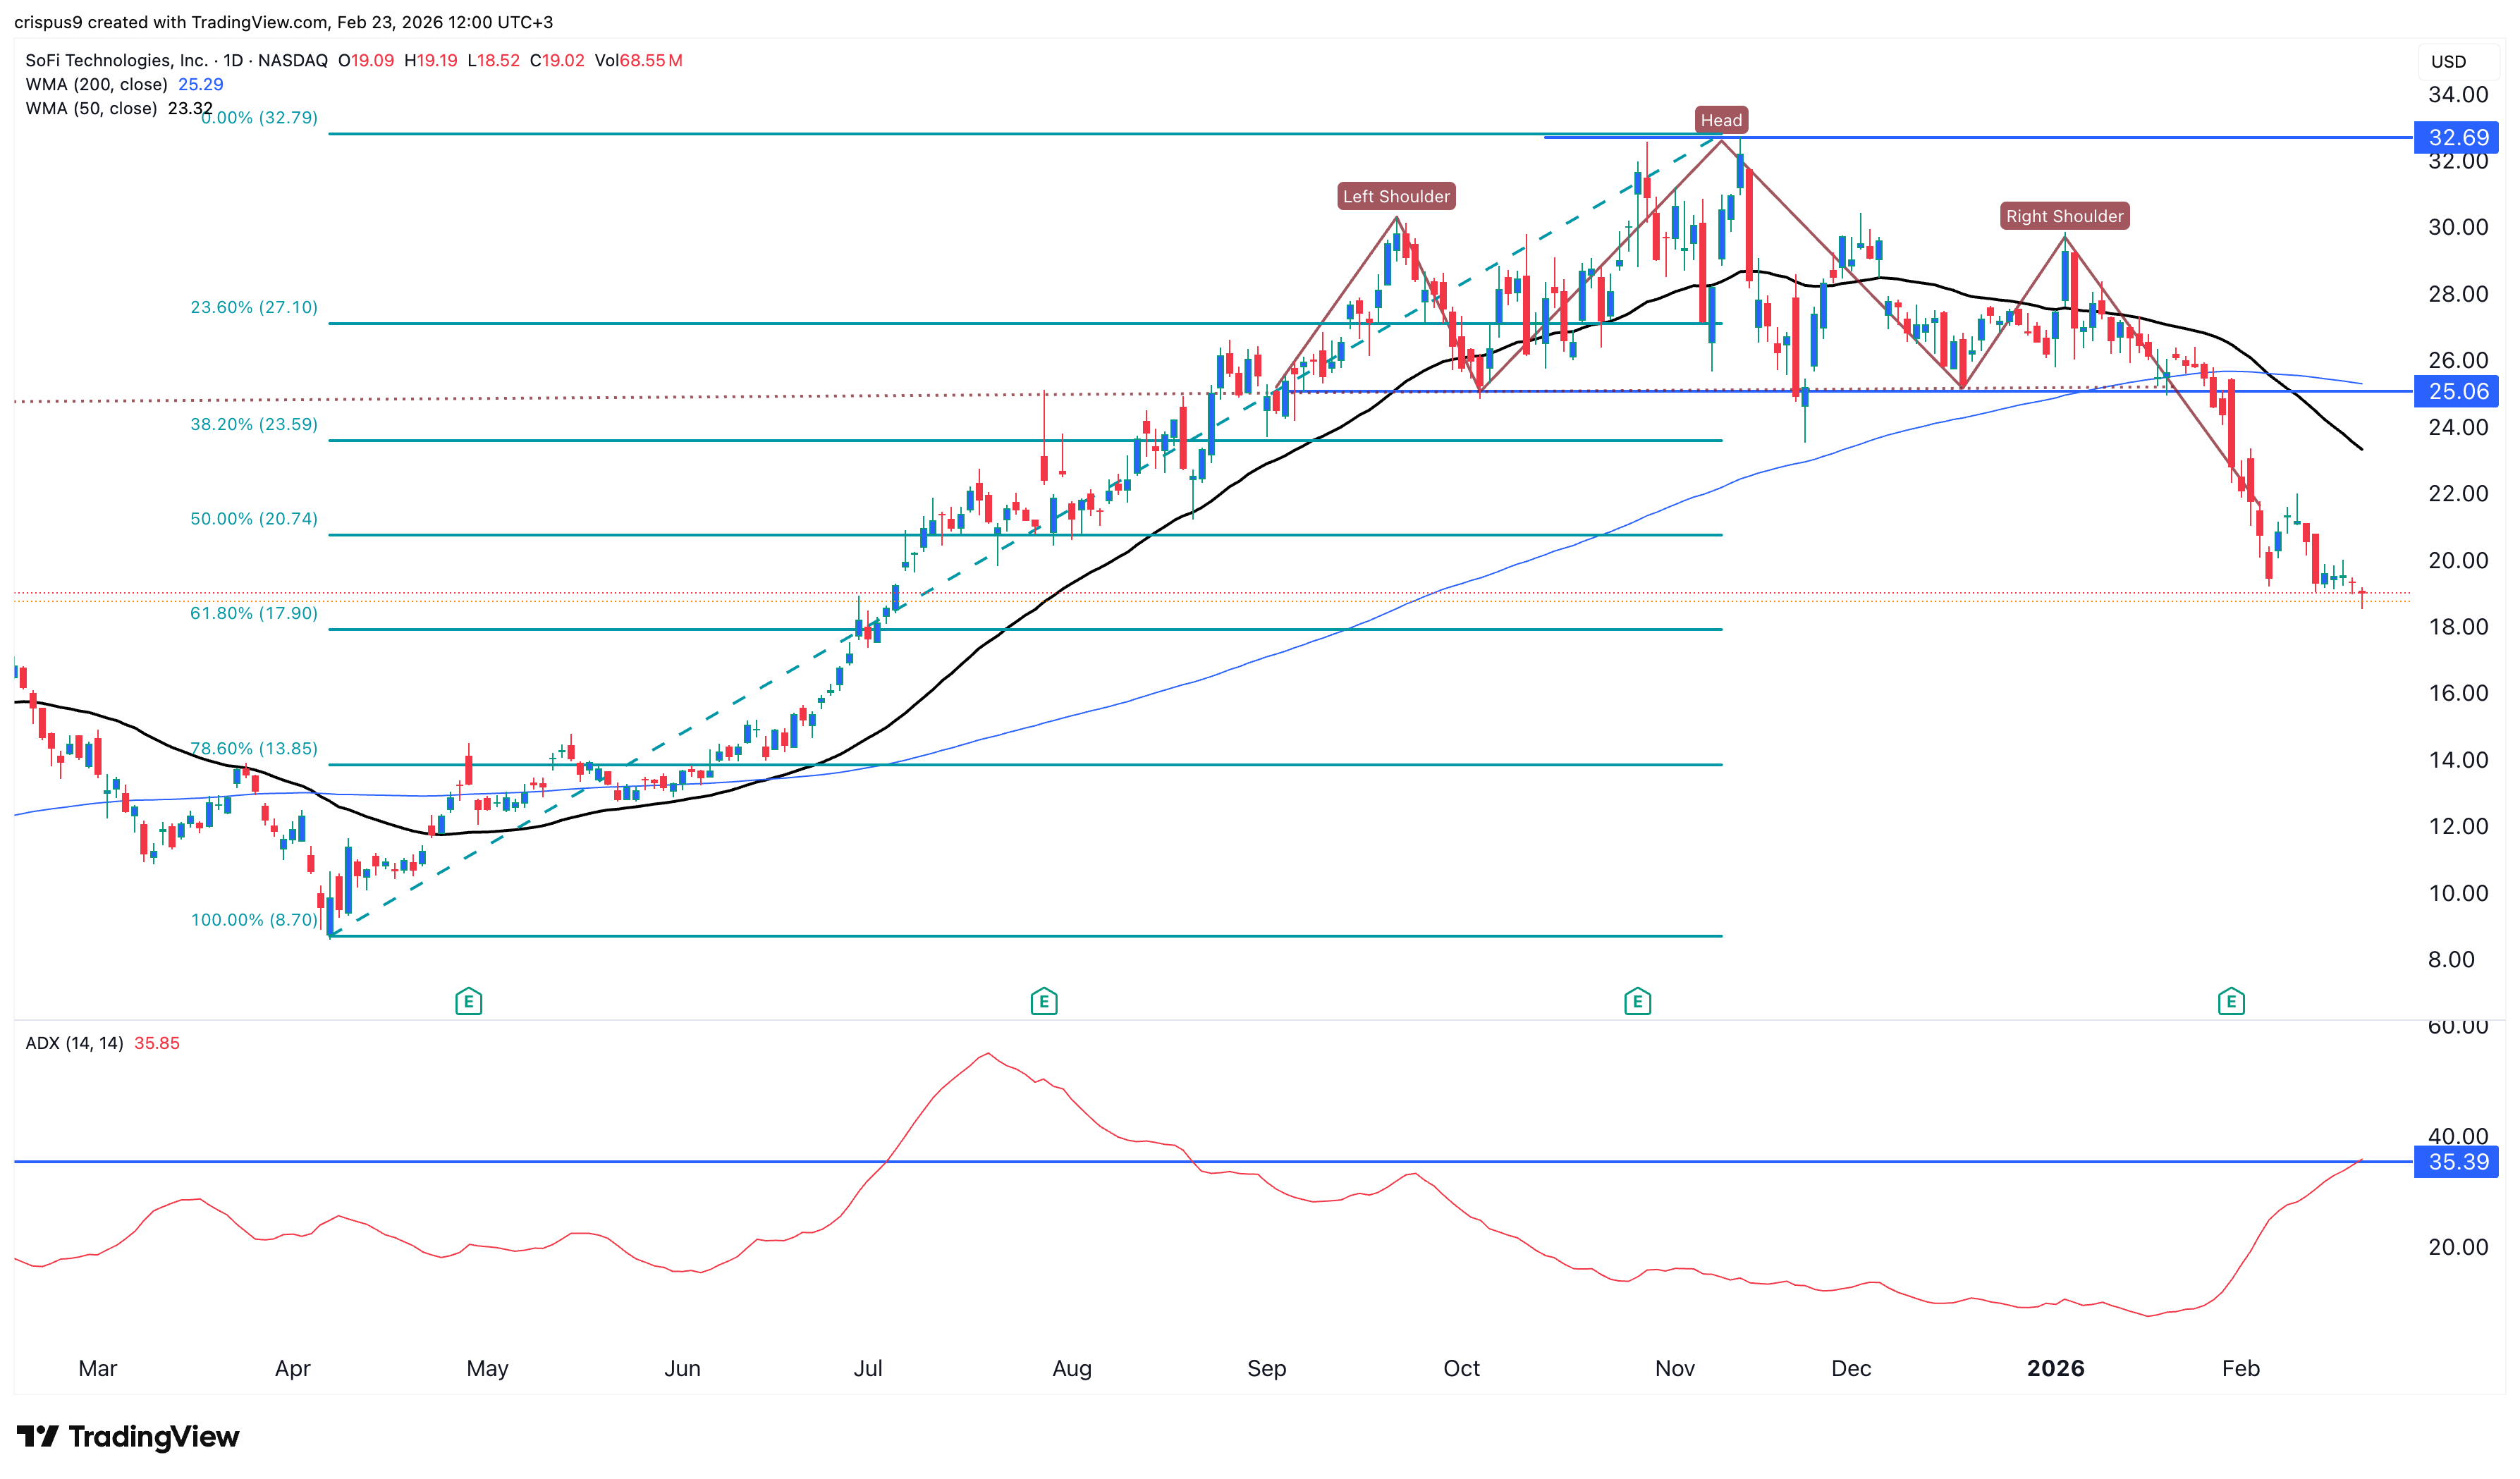Click the 32.69 price level tag

pos(2457,137)
